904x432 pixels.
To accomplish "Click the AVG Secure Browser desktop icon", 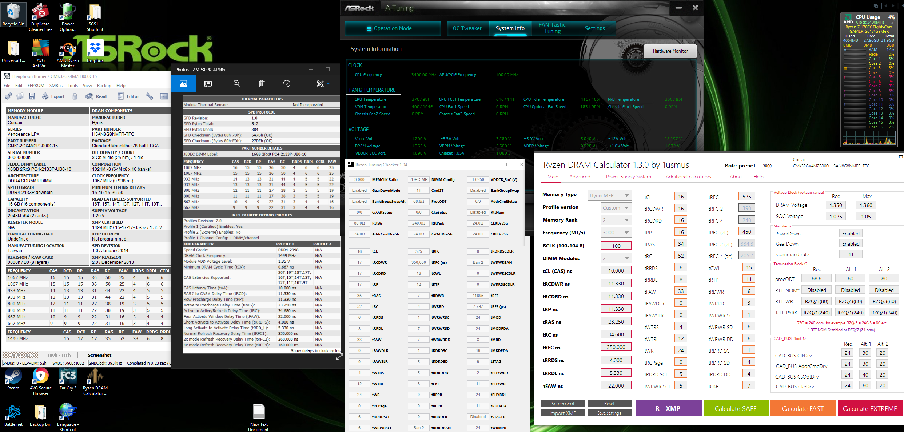I will pos(40,381).
